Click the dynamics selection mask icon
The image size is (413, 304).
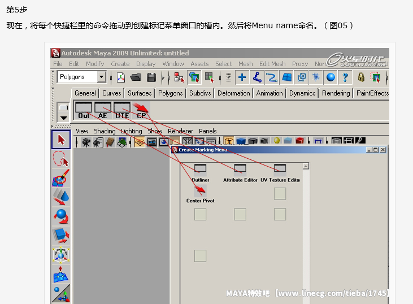(x=316, y=77)
